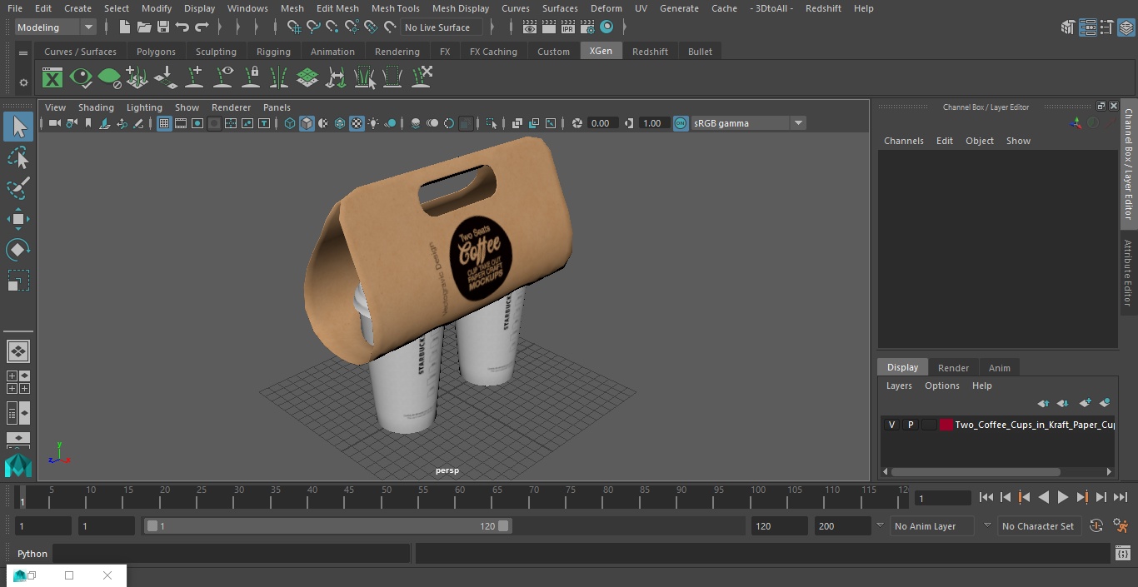
Task: Save the scene with the floppy disk icon
Action: (163, 27)
